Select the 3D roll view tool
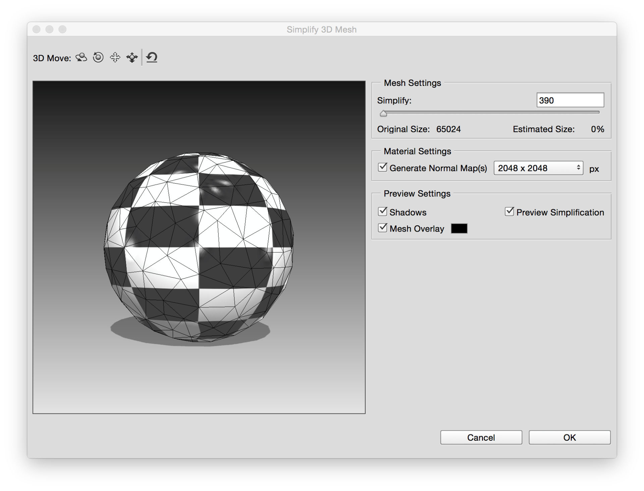Viewport: 644px width, 491px height. point(98,57)
